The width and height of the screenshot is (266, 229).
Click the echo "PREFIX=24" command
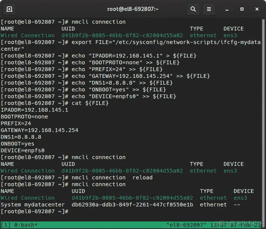pos(117,69)
